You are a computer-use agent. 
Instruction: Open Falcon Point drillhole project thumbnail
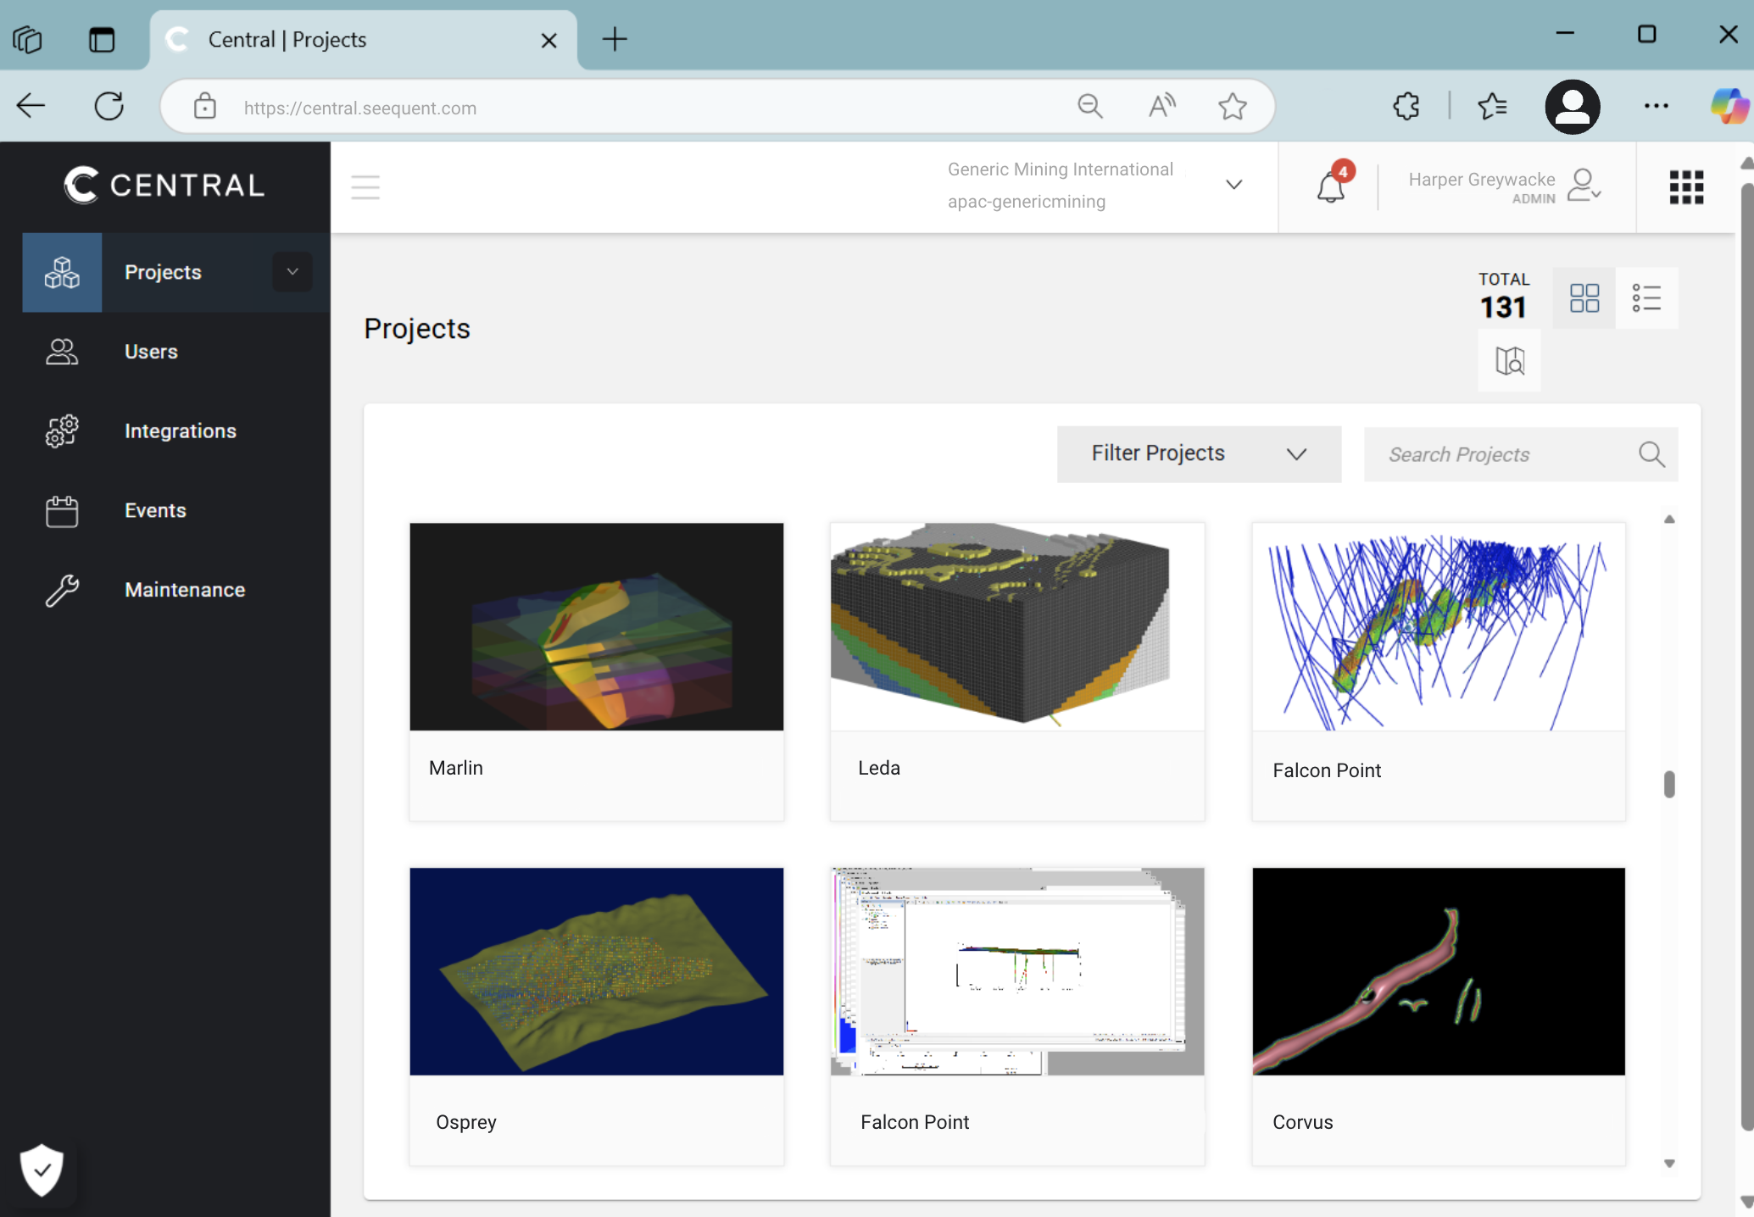tap(1439, 627)
